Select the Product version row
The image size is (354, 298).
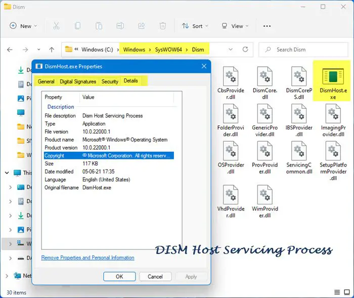point(109,148)
